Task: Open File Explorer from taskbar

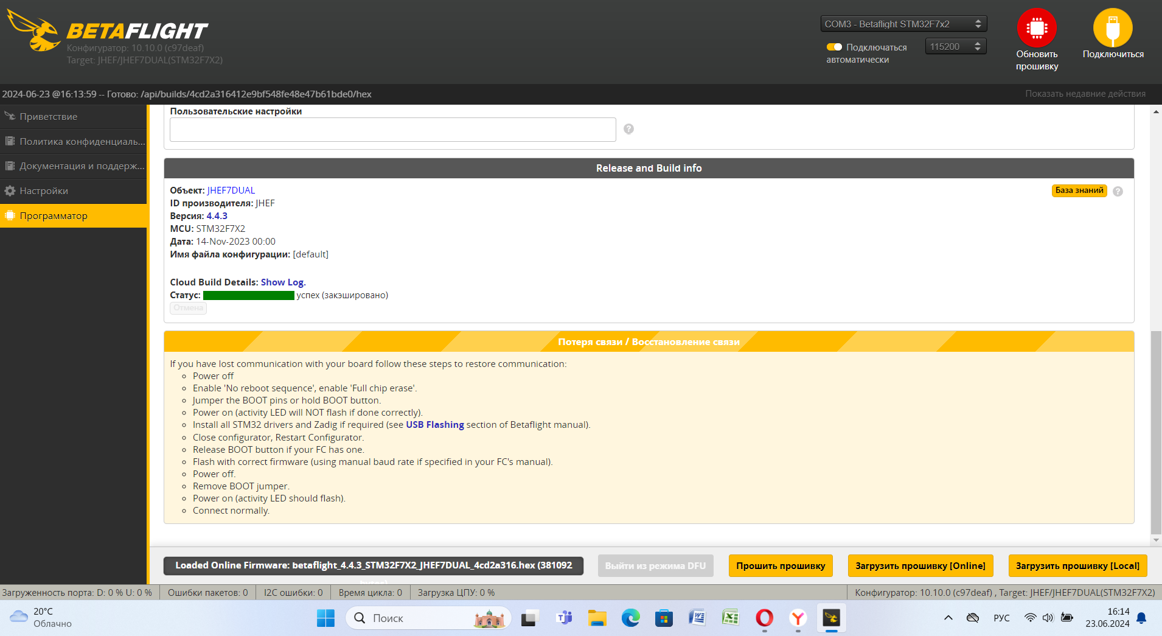Action: pos(597,618)
